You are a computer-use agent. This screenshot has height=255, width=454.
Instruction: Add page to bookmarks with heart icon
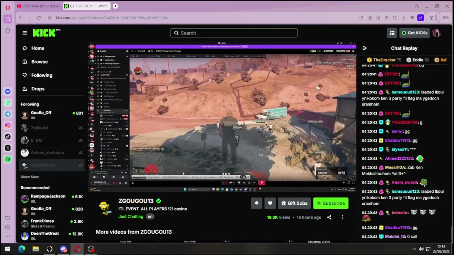tap(395, 18)
